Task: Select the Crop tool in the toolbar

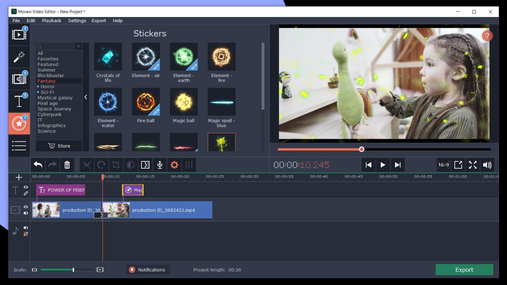Action: pyautogui.click(x=116, y=165)
